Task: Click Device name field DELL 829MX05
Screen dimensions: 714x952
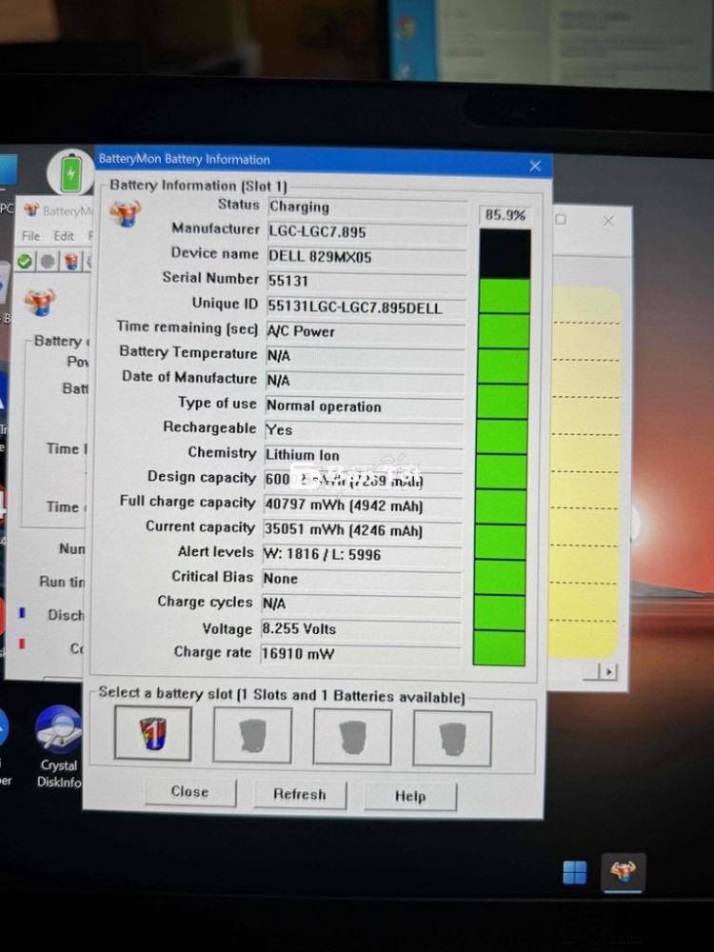Action: (x=367, y=256)
